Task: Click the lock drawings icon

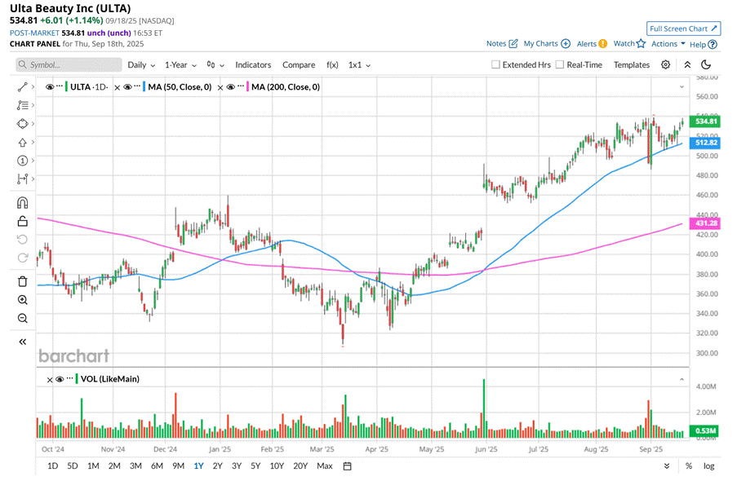Action: 22,221
